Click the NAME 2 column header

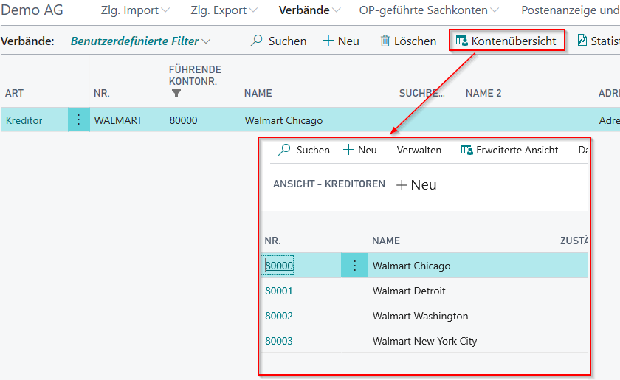pyautogui.click(x=483, y=93)
